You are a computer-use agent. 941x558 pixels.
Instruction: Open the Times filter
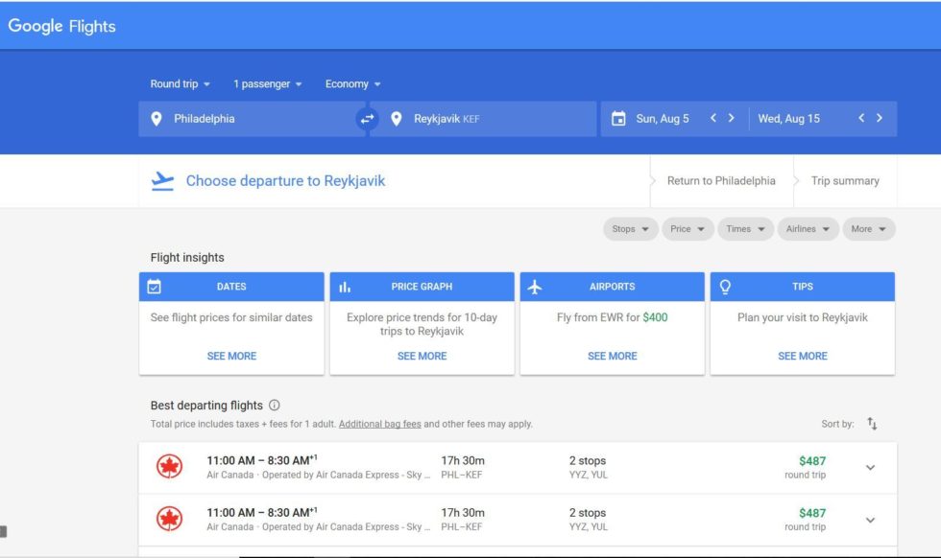coord(745,229)
